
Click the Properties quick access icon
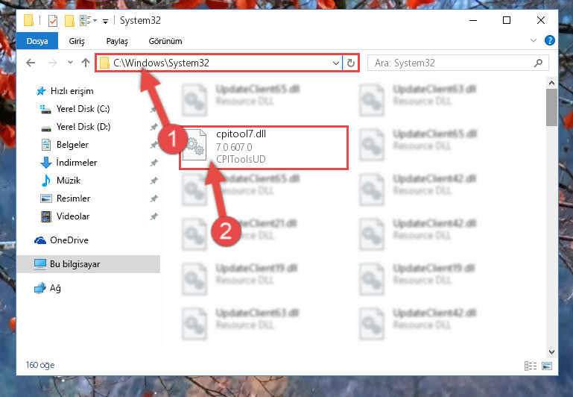click(53, 21)
